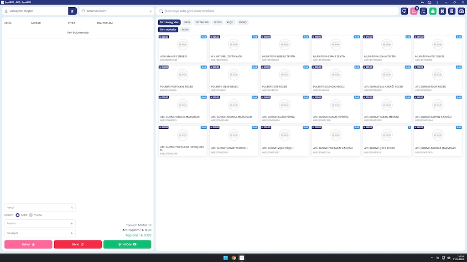Screen dimensions: 467x262
Task: Open the volume icon in system tray
Action: pyautogui.click(x=449, y=258)
